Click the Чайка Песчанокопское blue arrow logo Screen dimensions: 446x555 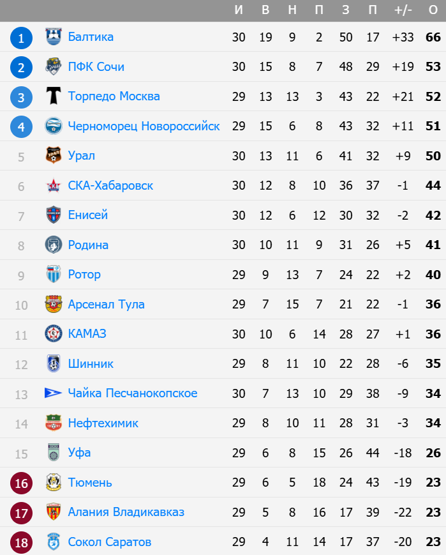[54, 393]
